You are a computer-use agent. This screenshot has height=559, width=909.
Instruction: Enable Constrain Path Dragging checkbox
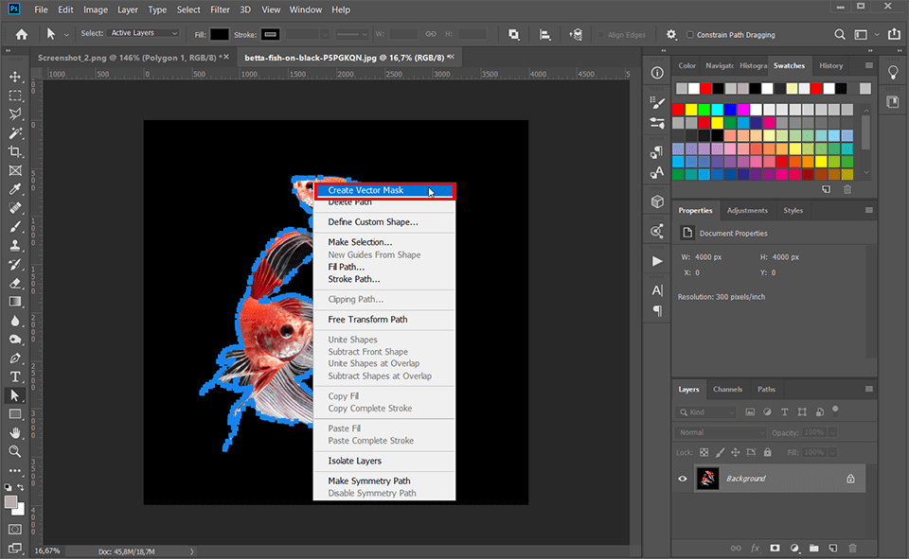coord(690,35)
